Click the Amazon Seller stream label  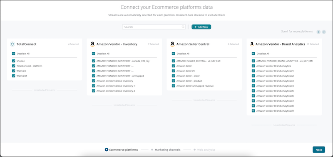(184, 66)
